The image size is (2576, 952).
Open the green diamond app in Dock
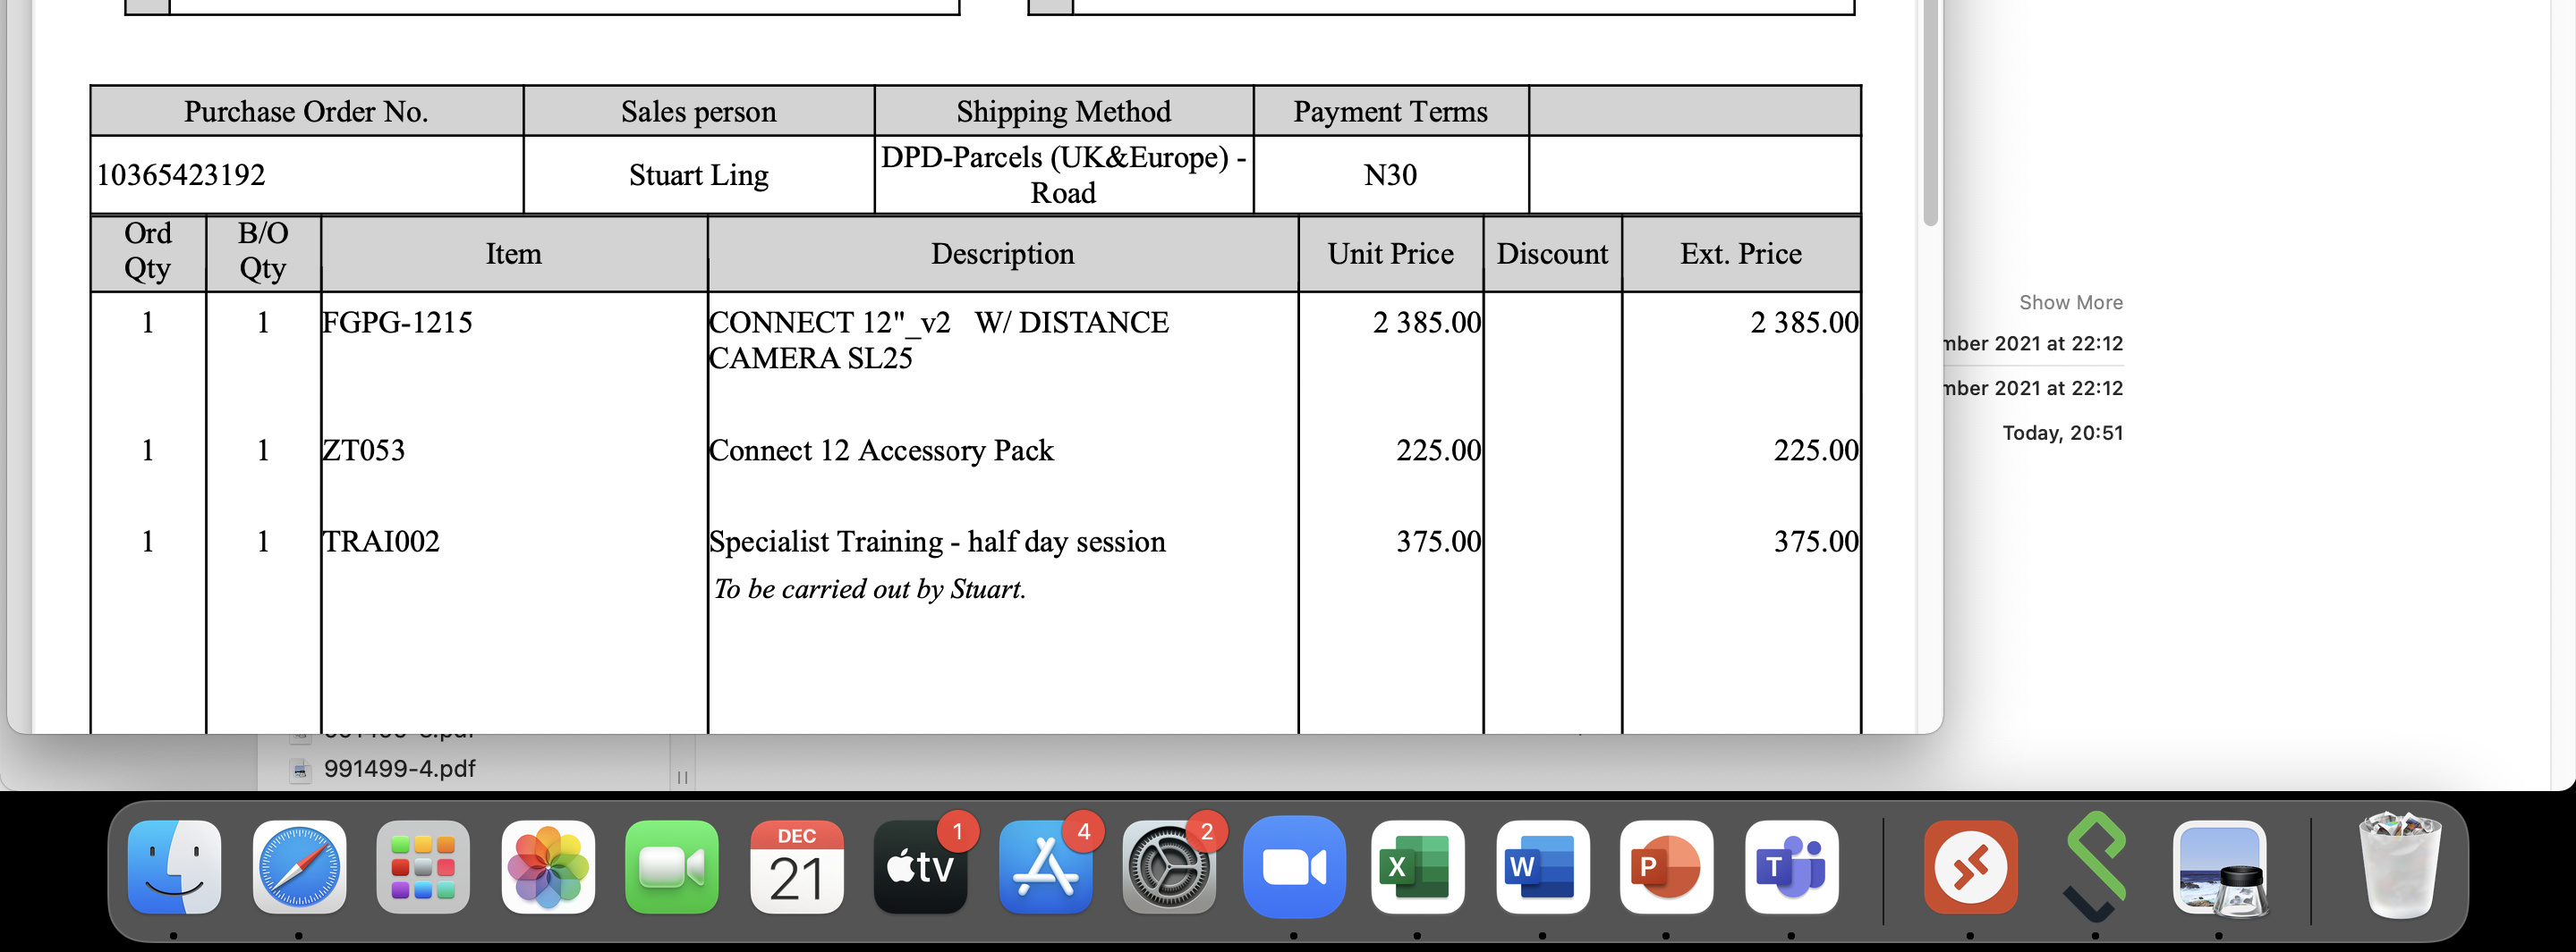pyautogui.click(x=2095, y=867)
